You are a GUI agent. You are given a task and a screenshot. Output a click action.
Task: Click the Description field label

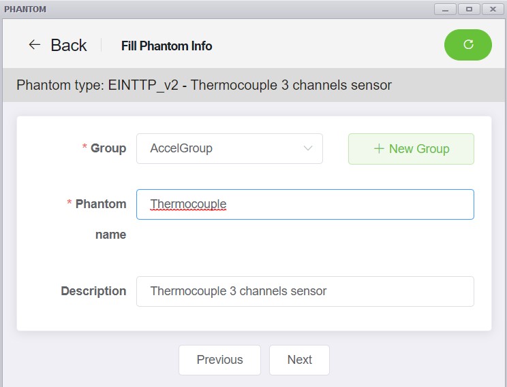point(93,291)
